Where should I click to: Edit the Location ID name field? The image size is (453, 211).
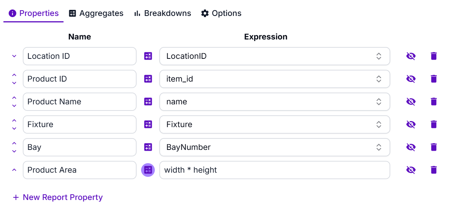point(79,56)
